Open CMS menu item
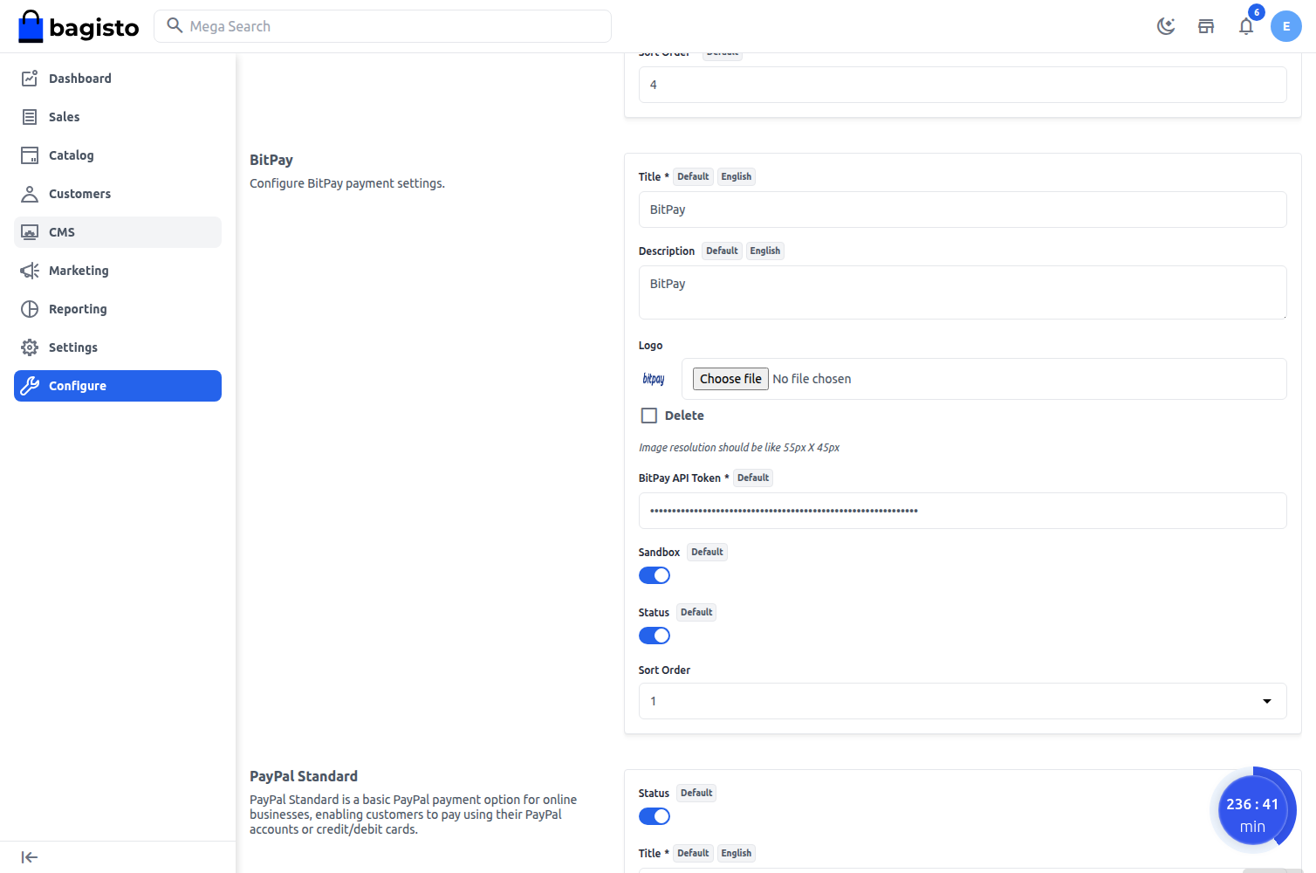The image size is (1316, 873). click(118, 232)
